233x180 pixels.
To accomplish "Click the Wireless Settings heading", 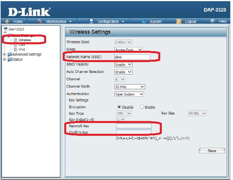I will (90, 32).
